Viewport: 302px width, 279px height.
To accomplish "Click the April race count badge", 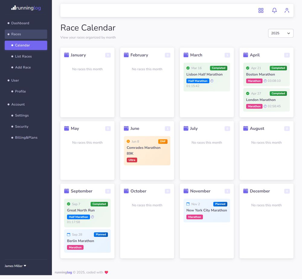I will tap(287, 55).
